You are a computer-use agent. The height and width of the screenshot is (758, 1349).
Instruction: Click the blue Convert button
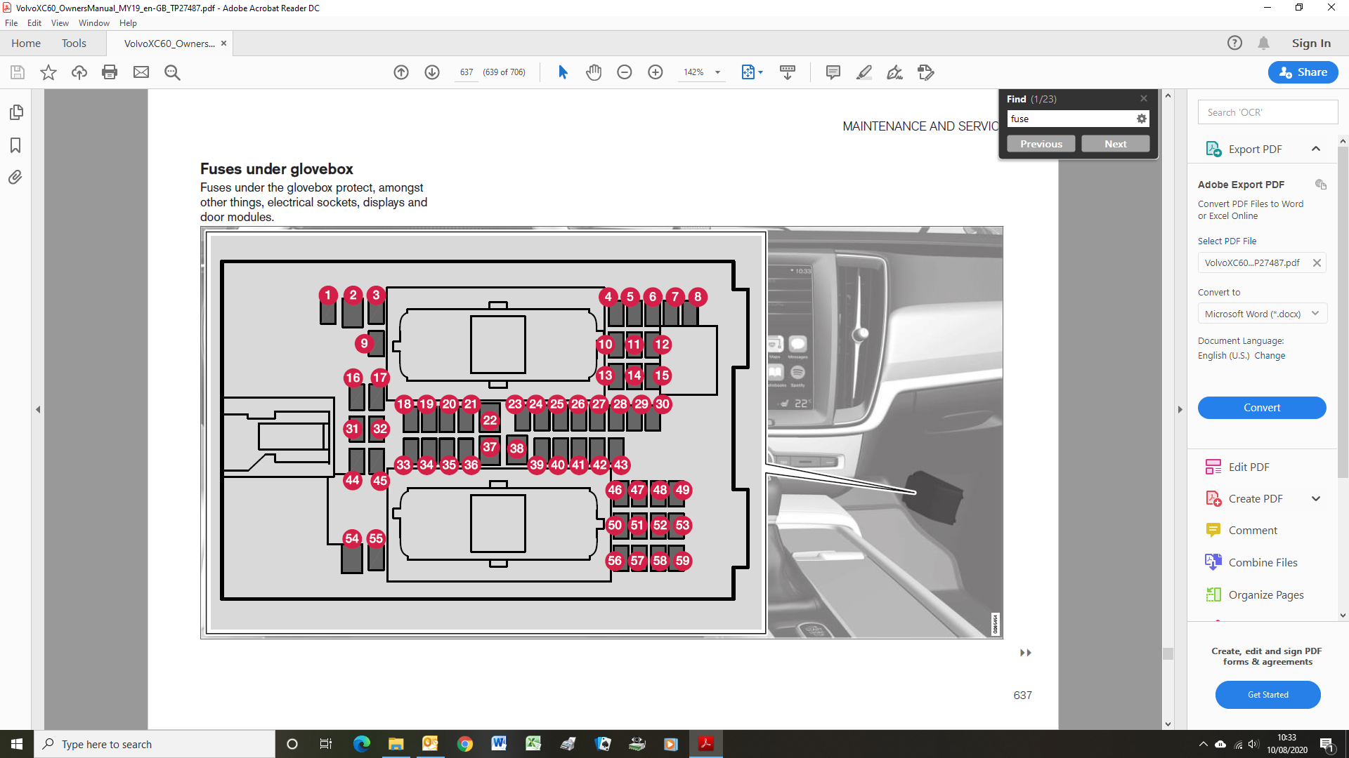tap(1262, 408)
